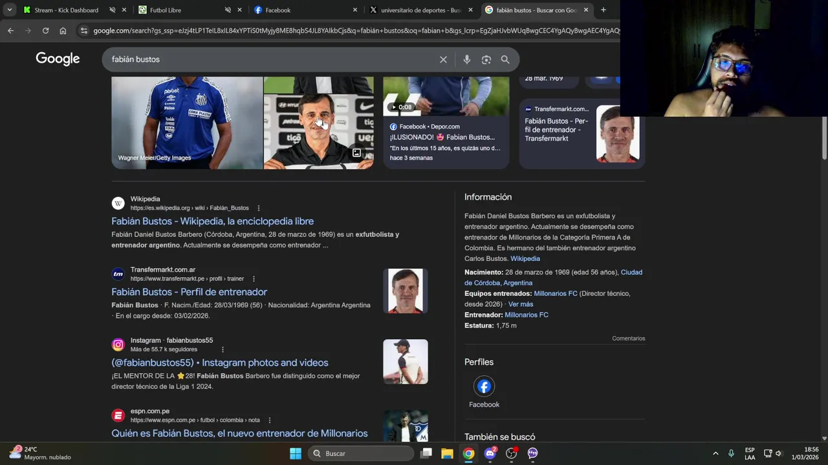Open Millonarios FC link under Equipos entrenados
Viewport: 828px width, 465px height.
555,294
